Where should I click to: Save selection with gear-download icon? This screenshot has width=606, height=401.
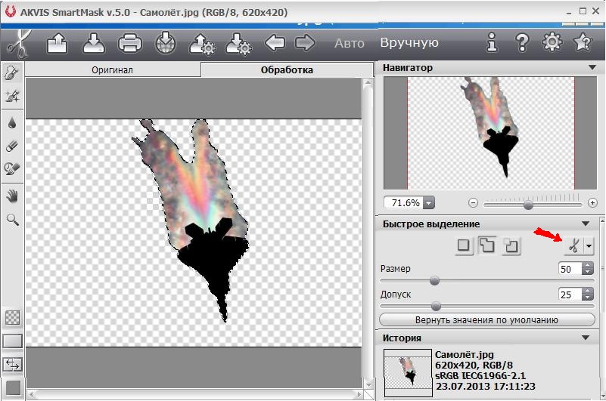click(x=238, y=43)
